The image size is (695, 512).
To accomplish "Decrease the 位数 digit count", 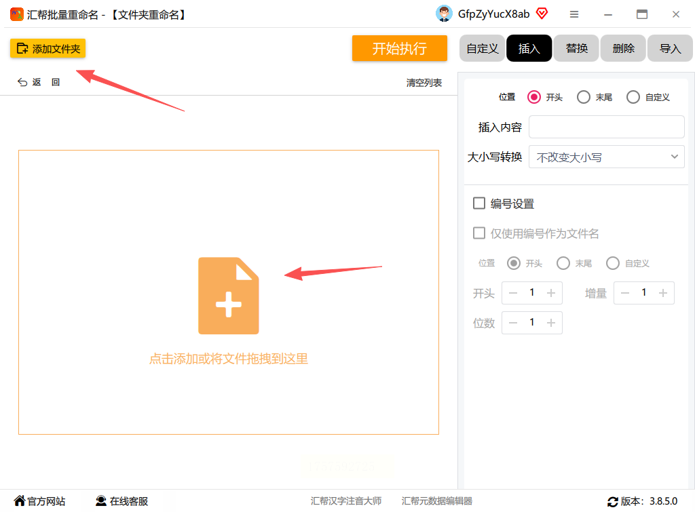I will click(x=513, y=322).
